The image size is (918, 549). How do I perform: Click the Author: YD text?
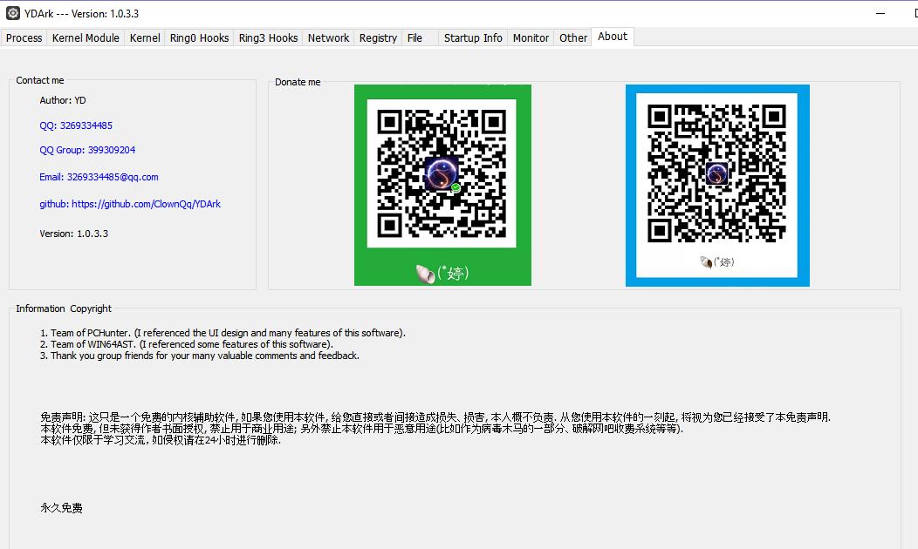click(63, 100)
